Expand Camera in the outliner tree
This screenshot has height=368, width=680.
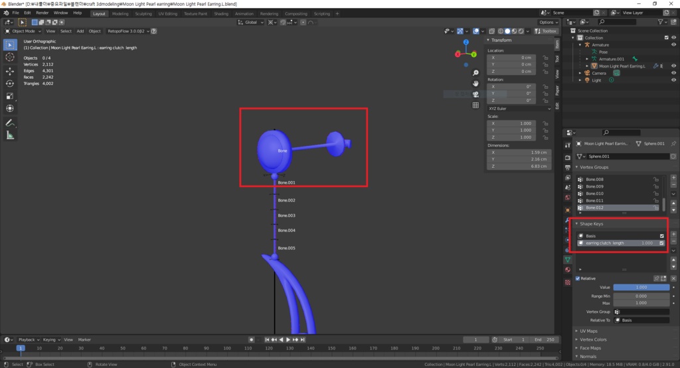coord(580,73)
